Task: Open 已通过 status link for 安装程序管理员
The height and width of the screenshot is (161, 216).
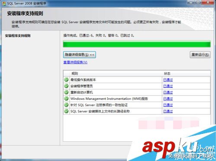Action: click(168, 86)
